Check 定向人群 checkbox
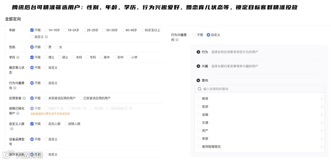This screenshot has height=161, width=331. coord(46,124)
